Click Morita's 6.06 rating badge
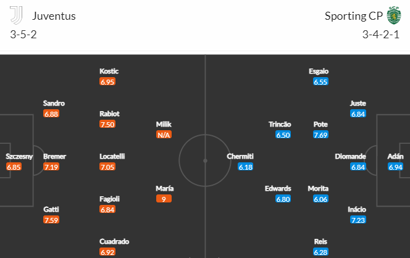The width and height of the screenshot is (410, 258). (320, 199)
